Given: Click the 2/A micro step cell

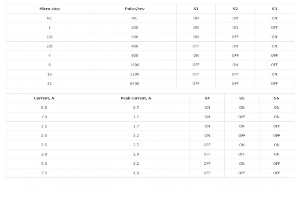Looking at the screenshot, I should point(50,37).
